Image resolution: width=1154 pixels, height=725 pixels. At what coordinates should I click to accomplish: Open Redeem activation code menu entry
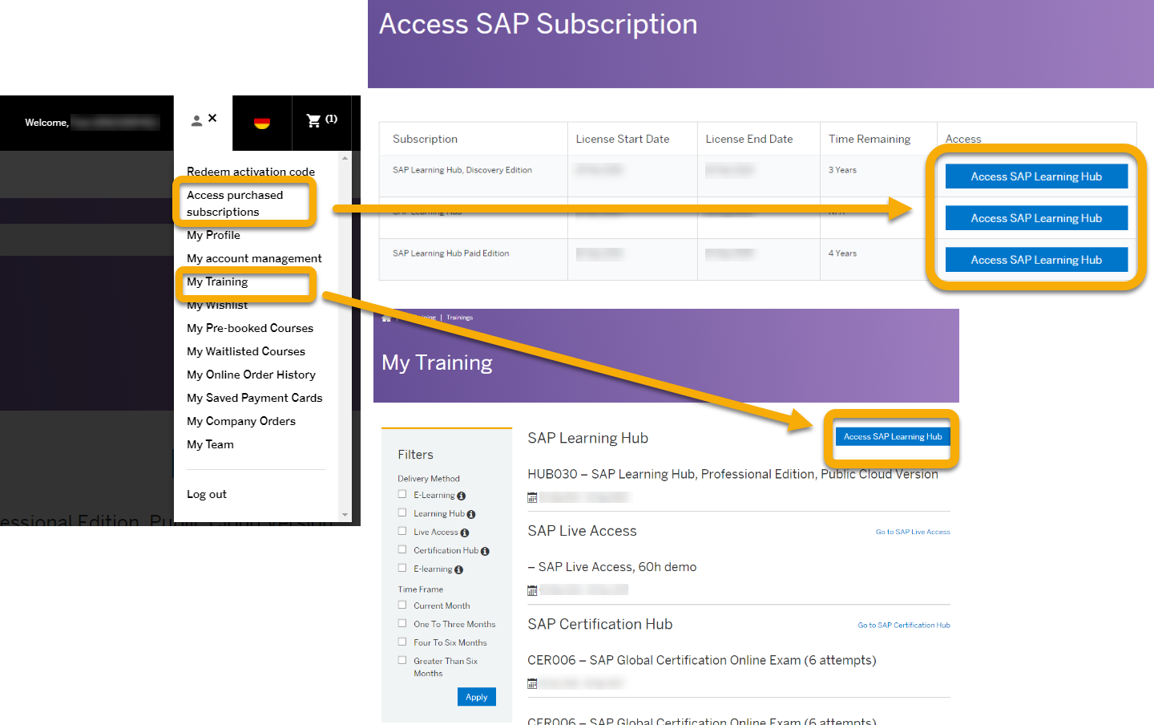[251, 172]
